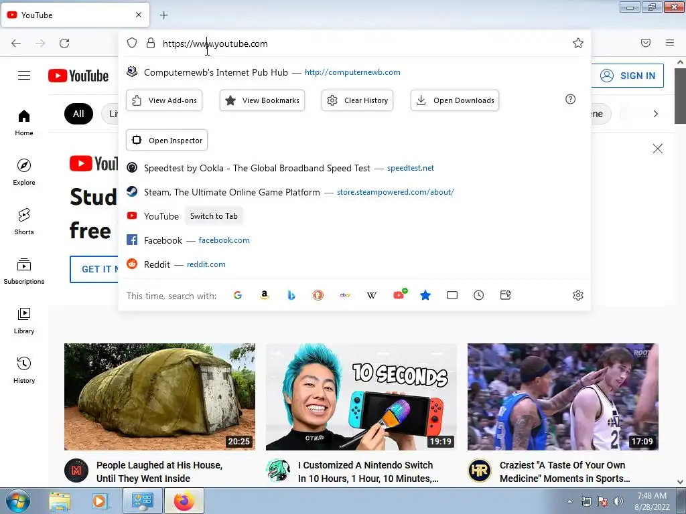Click the Firefox taskbar icon
This screenshot has width=686, height=514.
(x=184, y=501)
